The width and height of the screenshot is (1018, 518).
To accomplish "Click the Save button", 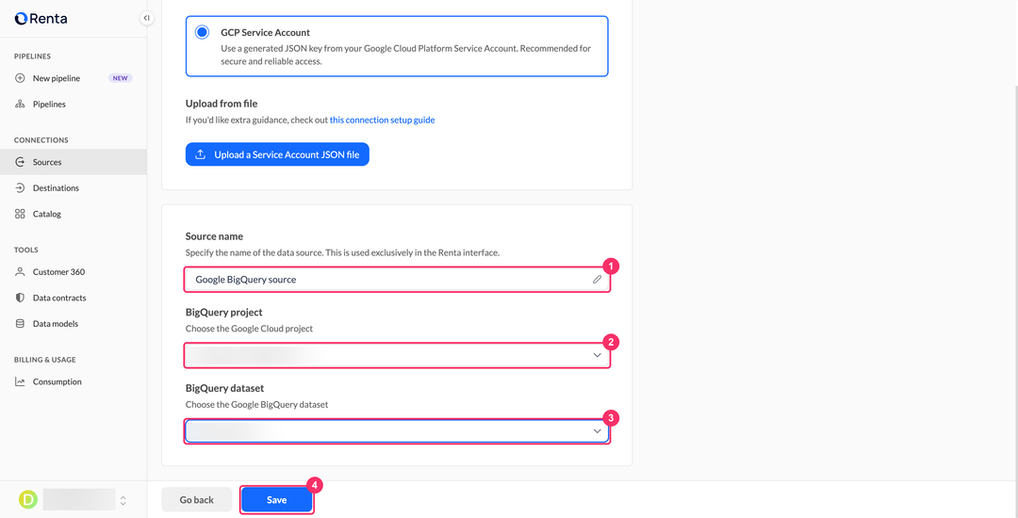I will [x=276, y=500].
